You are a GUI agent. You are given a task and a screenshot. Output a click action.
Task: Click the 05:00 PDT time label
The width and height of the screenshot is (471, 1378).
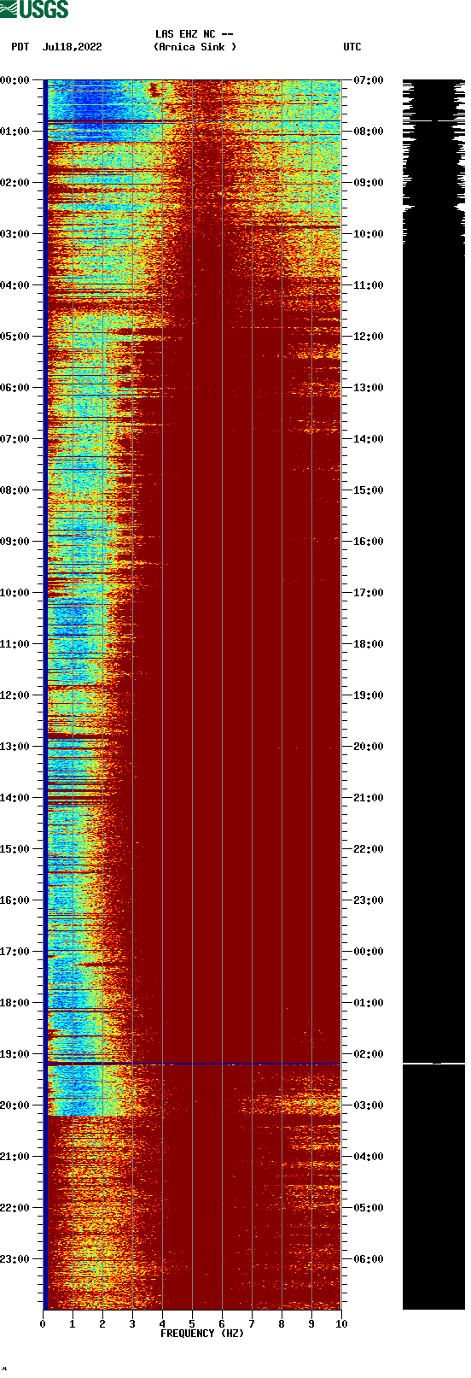[x=15, y=337]
